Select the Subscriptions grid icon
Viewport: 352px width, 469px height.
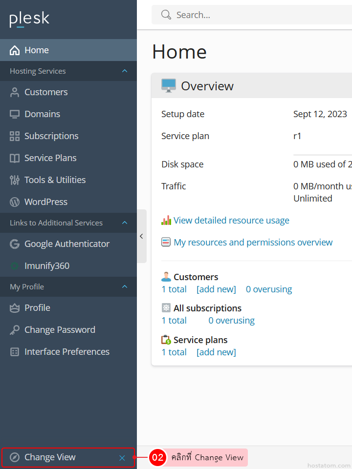pyautogui.click(x=15, y=136)
